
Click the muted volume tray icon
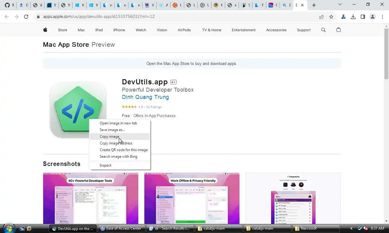[x=366, y=228]
